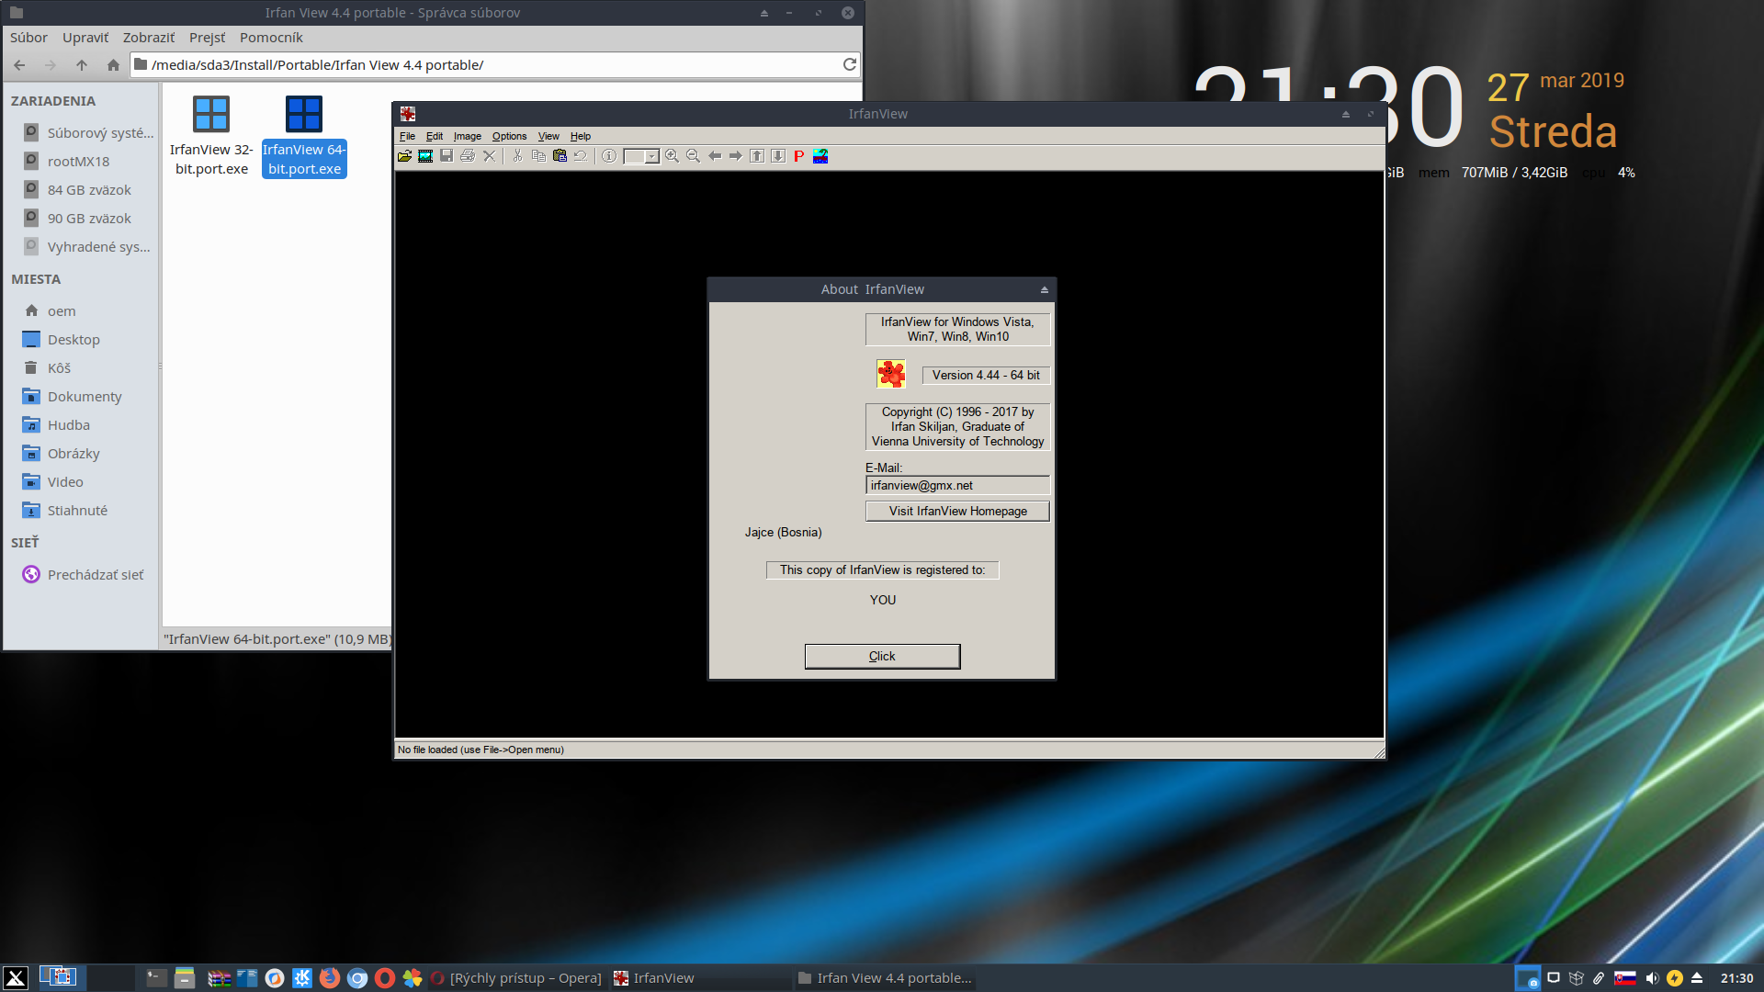Click the irfanview@gmx.net e-mail field
The height and width of the screenshot is (992, 1764).
pyautogui.click(x=957, y=486)
